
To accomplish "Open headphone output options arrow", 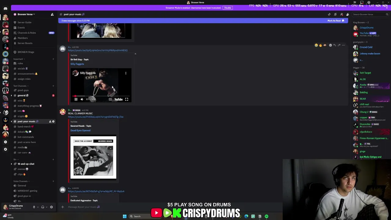I will (x=47, y=207).
